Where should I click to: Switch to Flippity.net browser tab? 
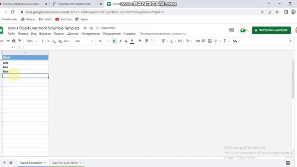pyautogui.click(x=77, y=4)
